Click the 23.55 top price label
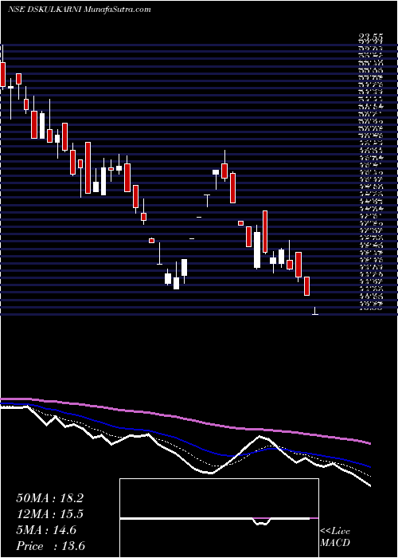398x558 pixels. pyautogui.click(x=370, y=37)
